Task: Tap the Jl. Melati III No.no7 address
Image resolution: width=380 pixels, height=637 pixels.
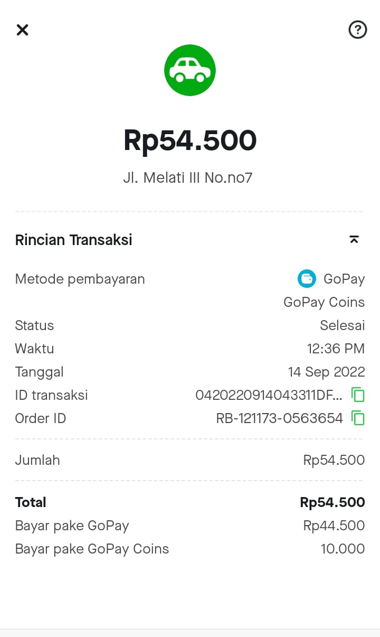Action: 188,178
